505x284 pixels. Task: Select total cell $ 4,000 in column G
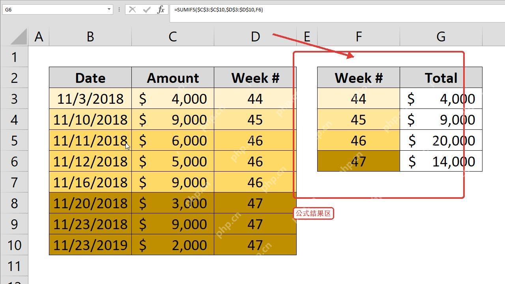coord(441,99)
